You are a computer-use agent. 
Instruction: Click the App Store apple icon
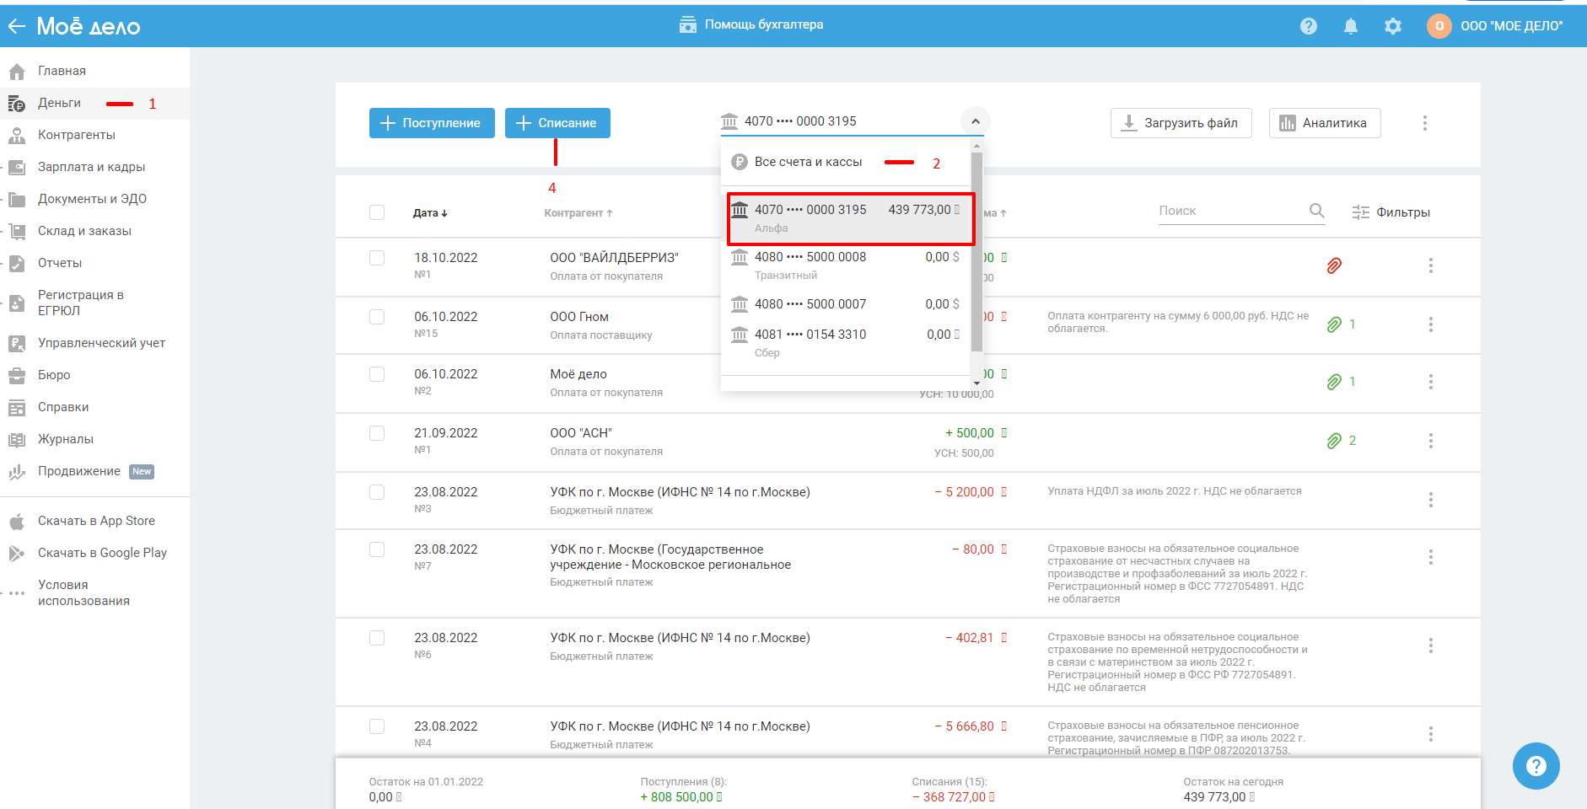pos(17,522)
